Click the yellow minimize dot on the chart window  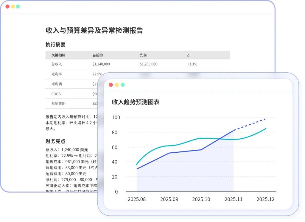pyautogui.click(x=117, y=85)
